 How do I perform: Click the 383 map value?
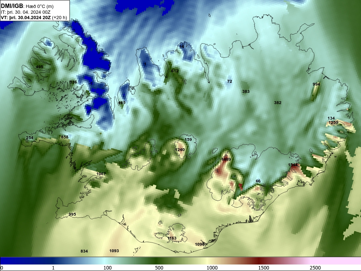[246, 91]
